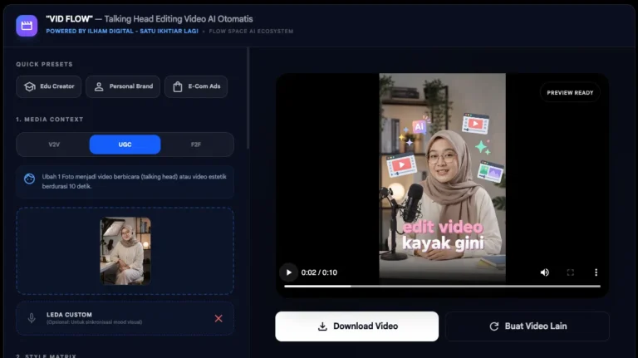Screen dimensions: 638x358
Task: Select the Personal Brand preset
Action: click(x=123, y=86)
